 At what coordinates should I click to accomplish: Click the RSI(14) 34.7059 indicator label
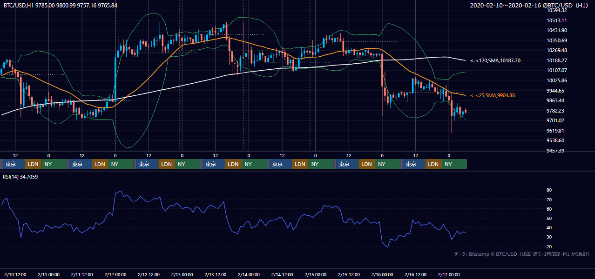20,177
